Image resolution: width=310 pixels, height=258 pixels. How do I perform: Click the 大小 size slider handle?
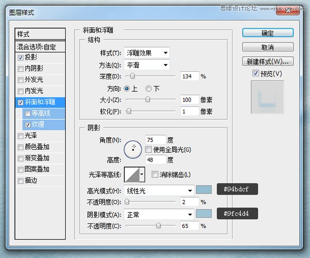(147, 100)
